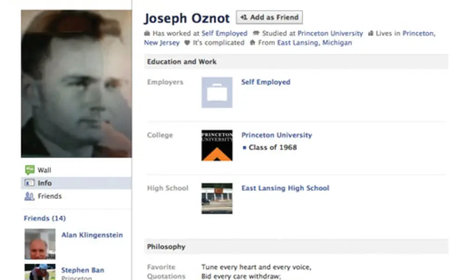Open the East Lansing High School link
This screenshot has height=280, width=457.
[285, 188]
